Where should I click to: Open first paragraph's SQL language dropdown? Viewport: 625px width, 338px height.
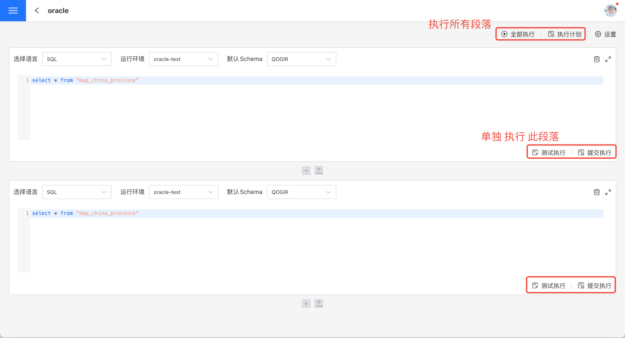click(x=76, y=59)
